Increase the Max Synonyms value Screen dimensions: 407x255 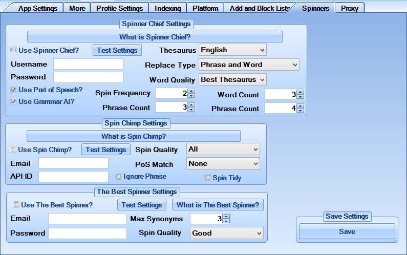226,217
